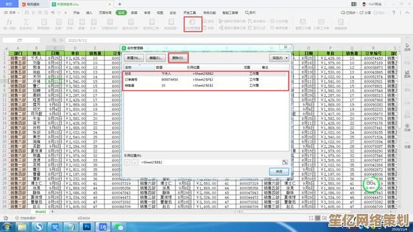Select column D header in the spreadsheet

click(x=75, y=48)
